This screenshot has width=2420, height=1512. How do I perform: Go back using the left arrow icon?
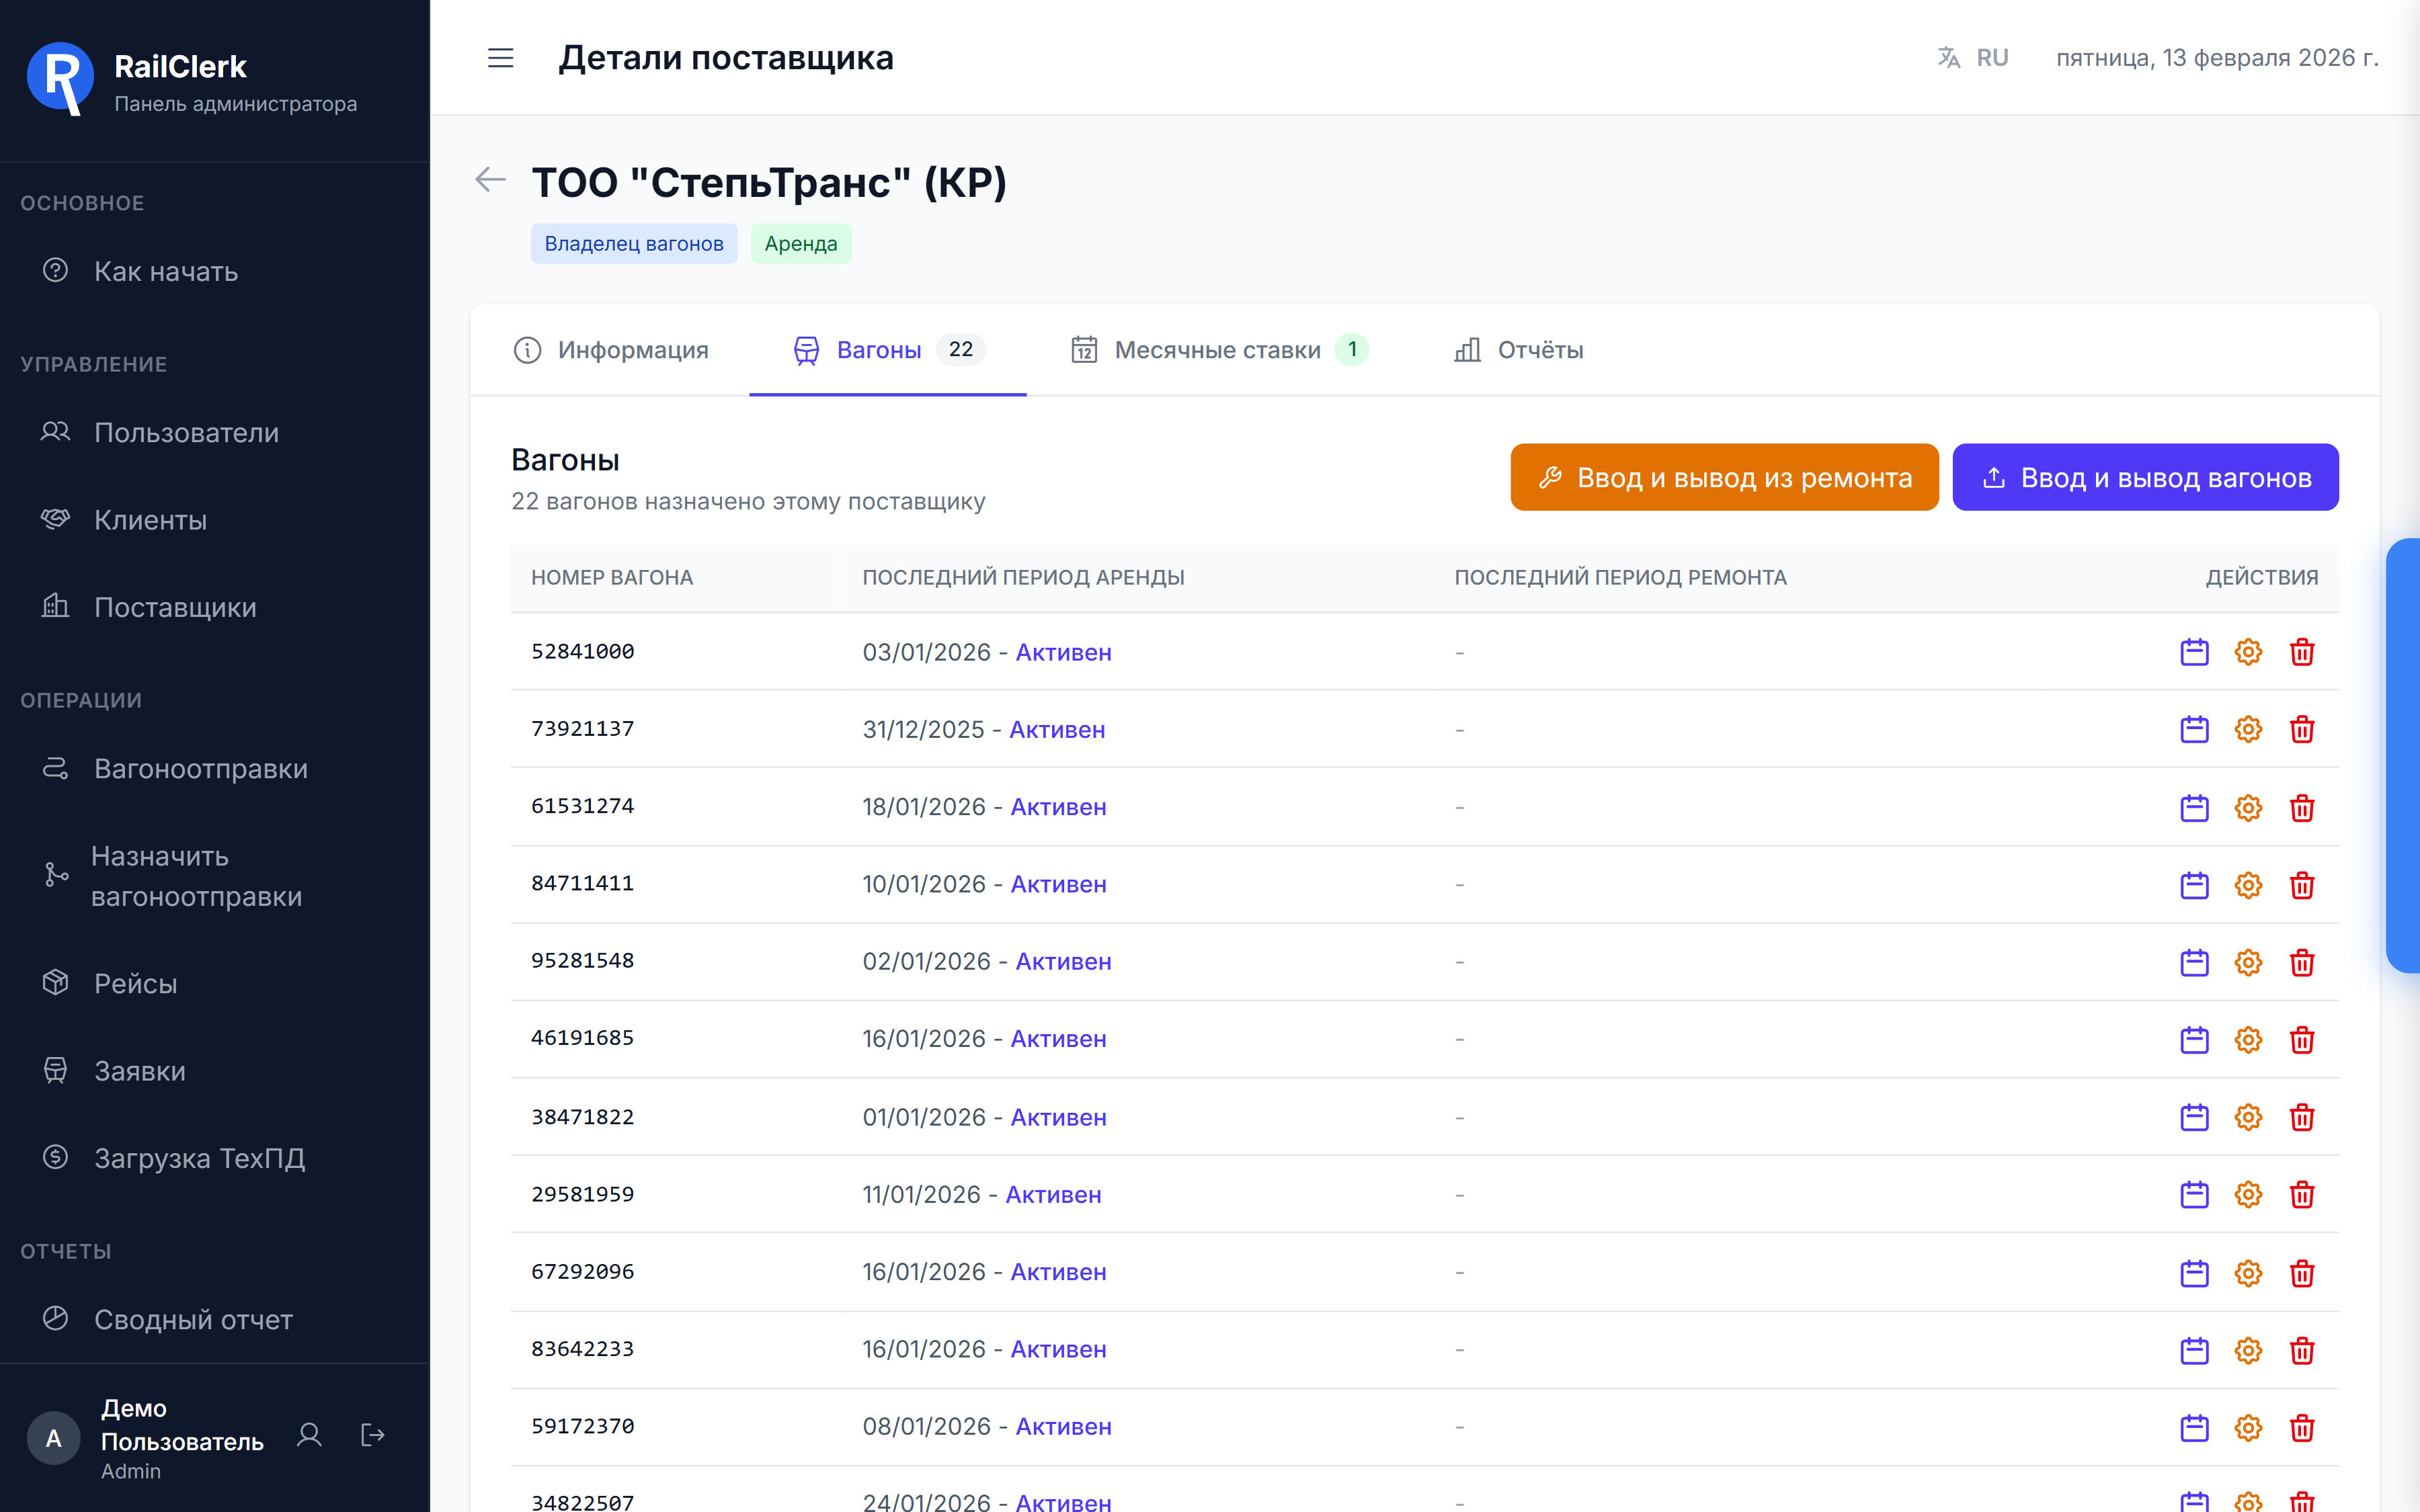coord(490,180)
